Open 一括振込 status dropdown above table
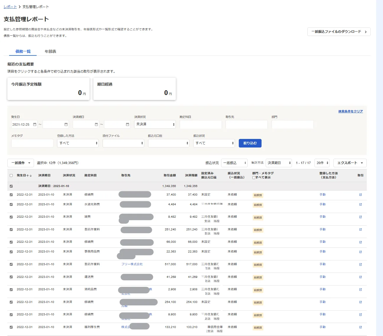 (234, 163)
